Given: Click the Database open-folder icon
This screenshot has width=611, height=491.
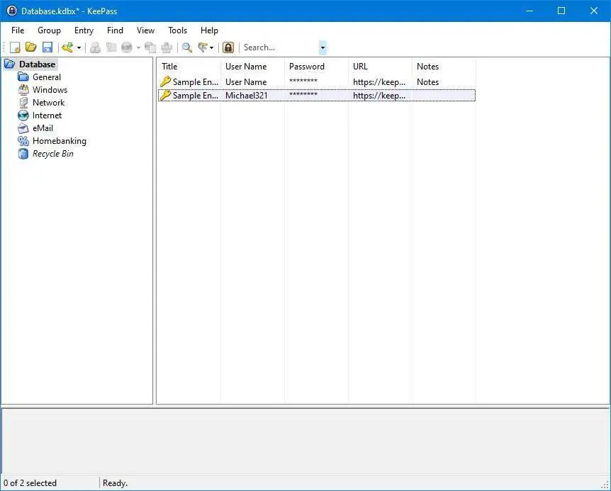Looking at the screenshot, I should [x=10, y=64].
